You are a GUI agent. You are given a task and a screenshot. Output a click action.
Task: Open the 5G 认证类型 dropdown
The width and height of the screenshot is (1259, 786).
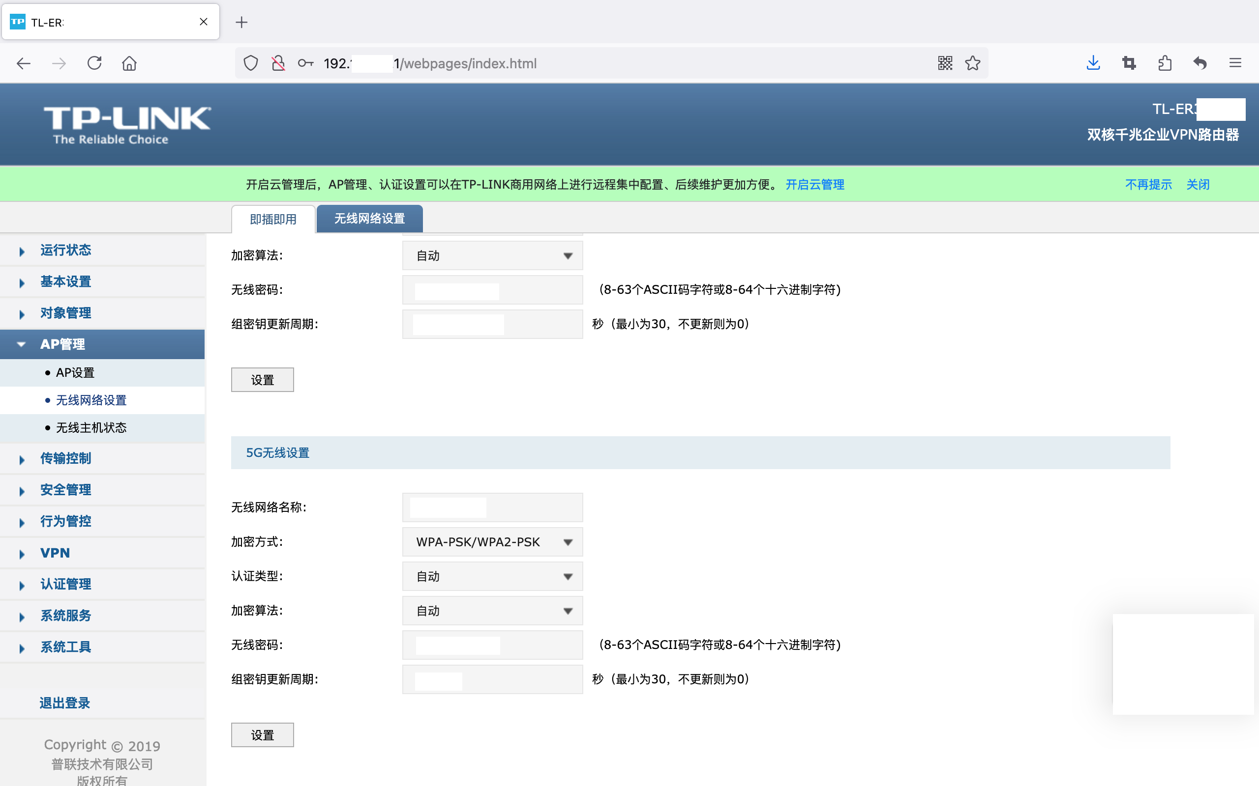[x=492, y=576]
